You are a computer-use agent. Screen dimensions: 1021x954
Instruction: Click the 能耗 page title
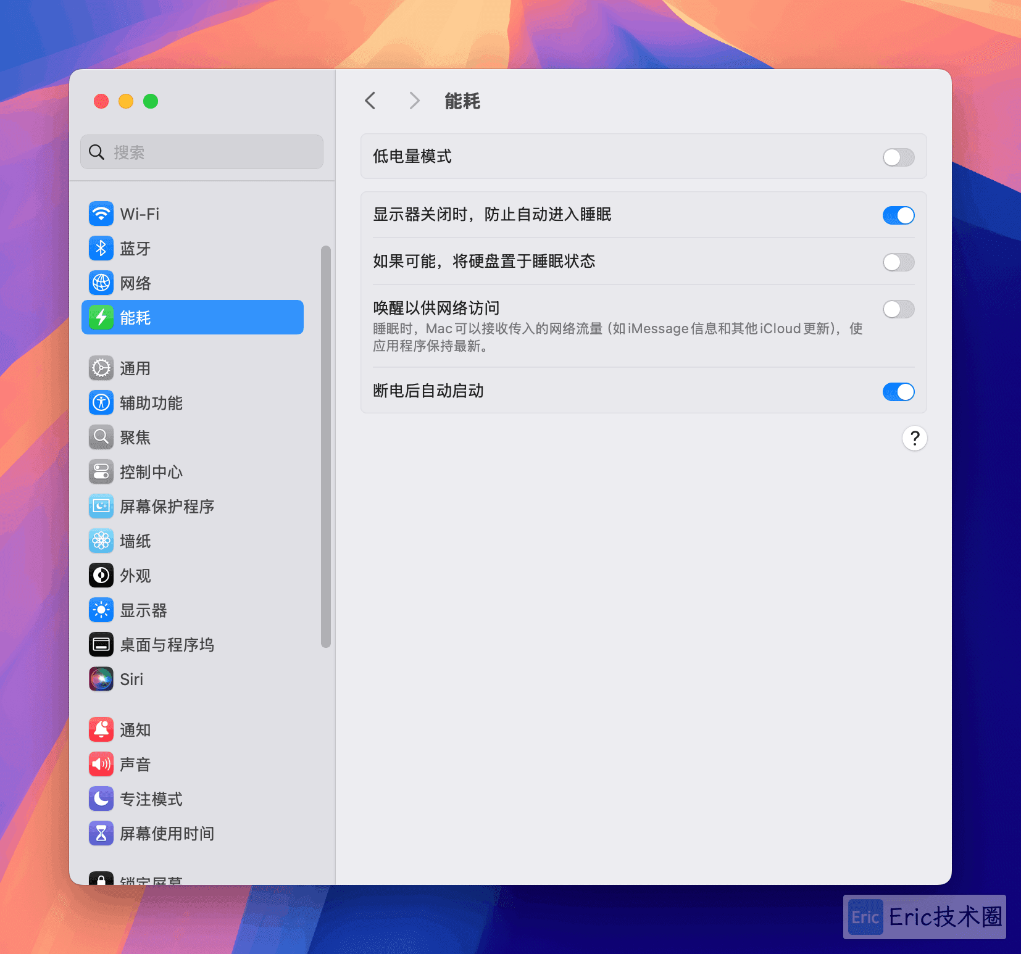pyautogui.click(x=462, y=101)
